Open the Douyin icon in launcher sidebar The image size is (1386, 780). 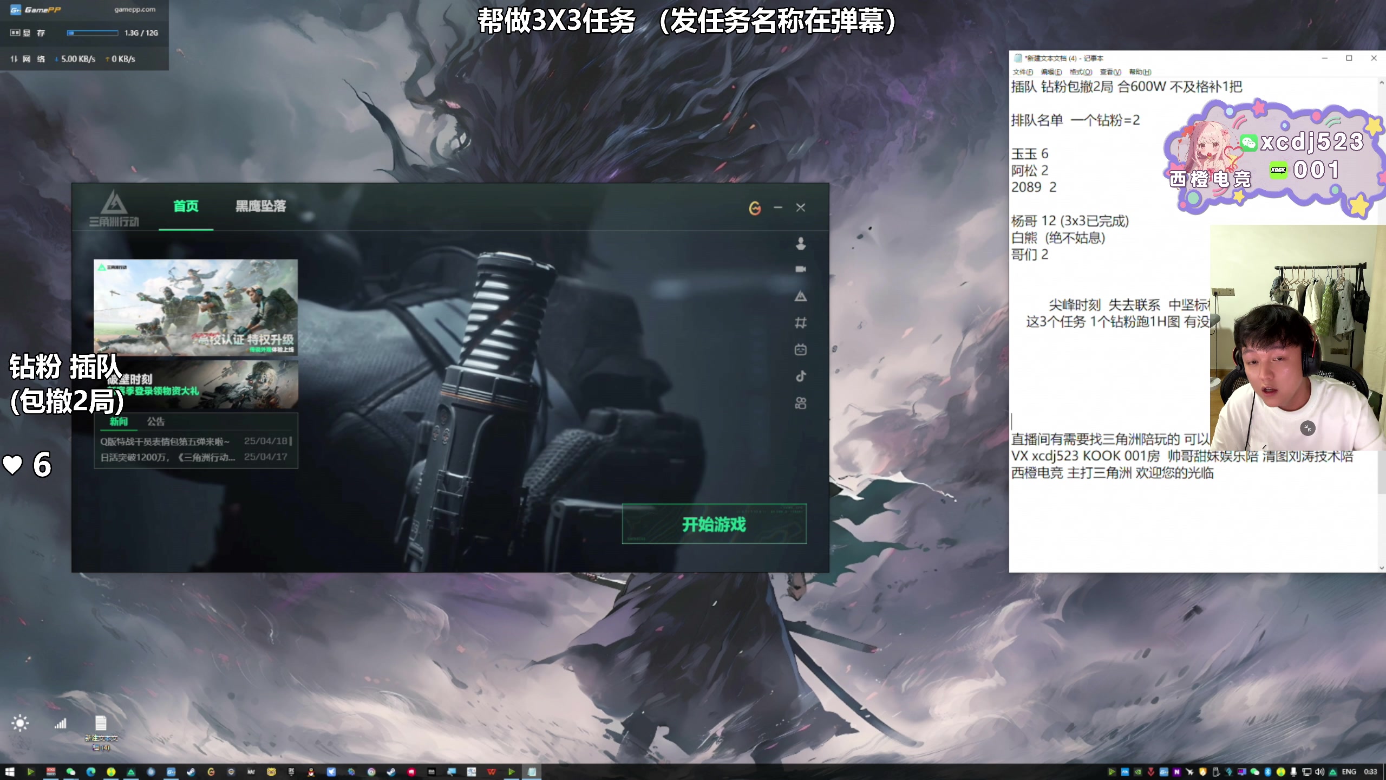point(801,376)
